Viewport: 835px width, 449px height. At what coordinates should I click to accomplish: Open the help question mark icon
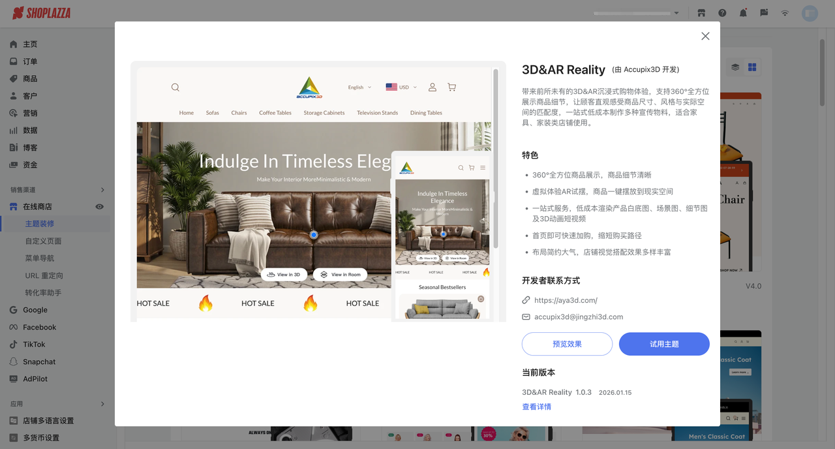(x=722, y=13)
